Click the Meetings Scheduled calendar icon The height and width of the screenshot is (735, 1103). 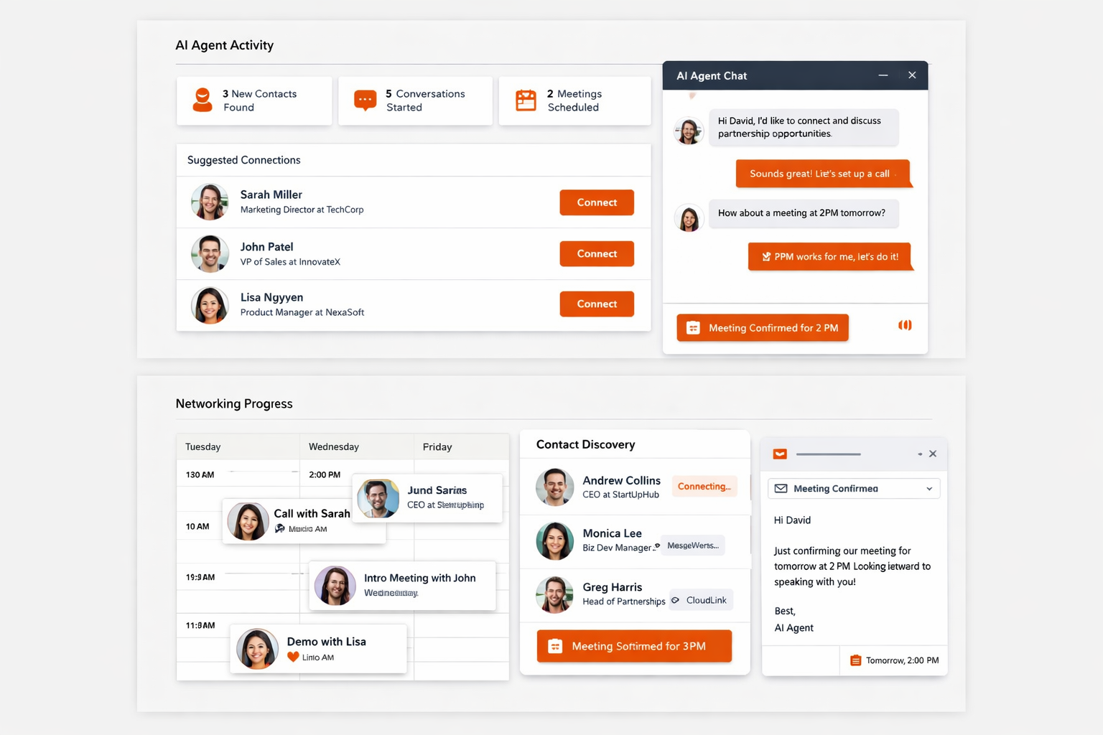coord(526,100)
